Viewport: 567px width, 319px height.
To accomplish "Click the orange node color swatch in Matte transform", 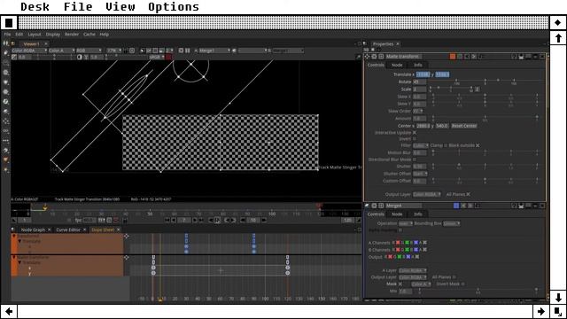I will coord(453,57).
